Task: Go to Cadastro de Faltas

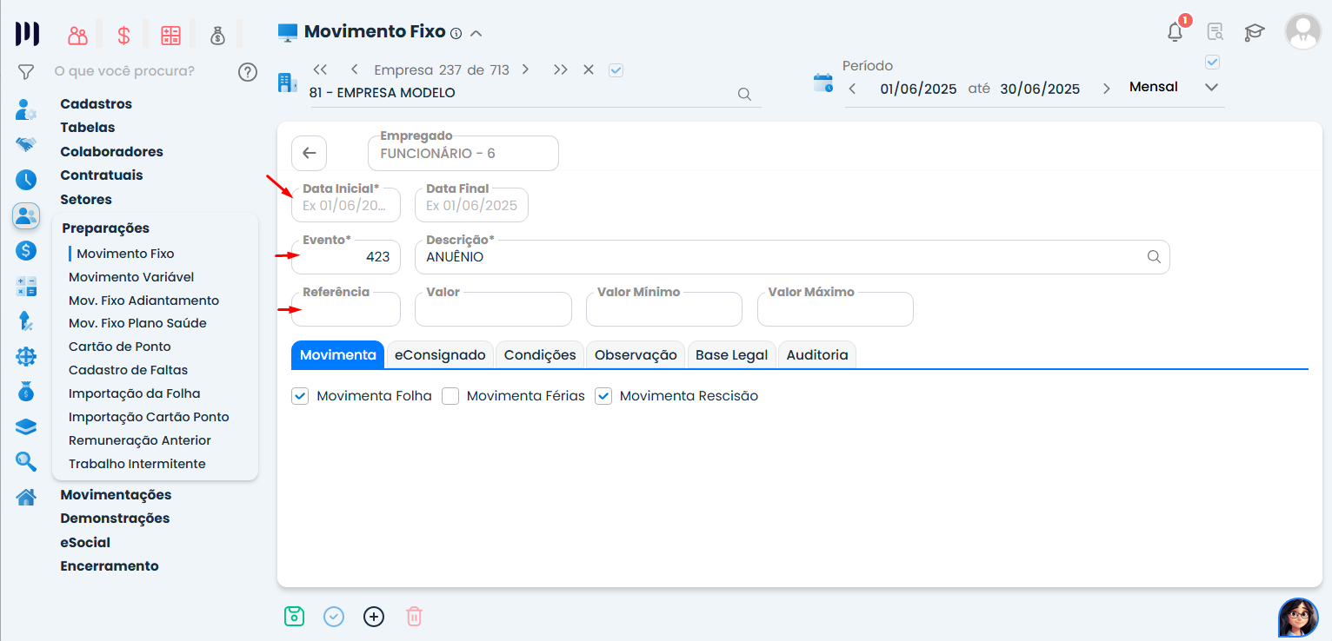Action: pos(128,370)
